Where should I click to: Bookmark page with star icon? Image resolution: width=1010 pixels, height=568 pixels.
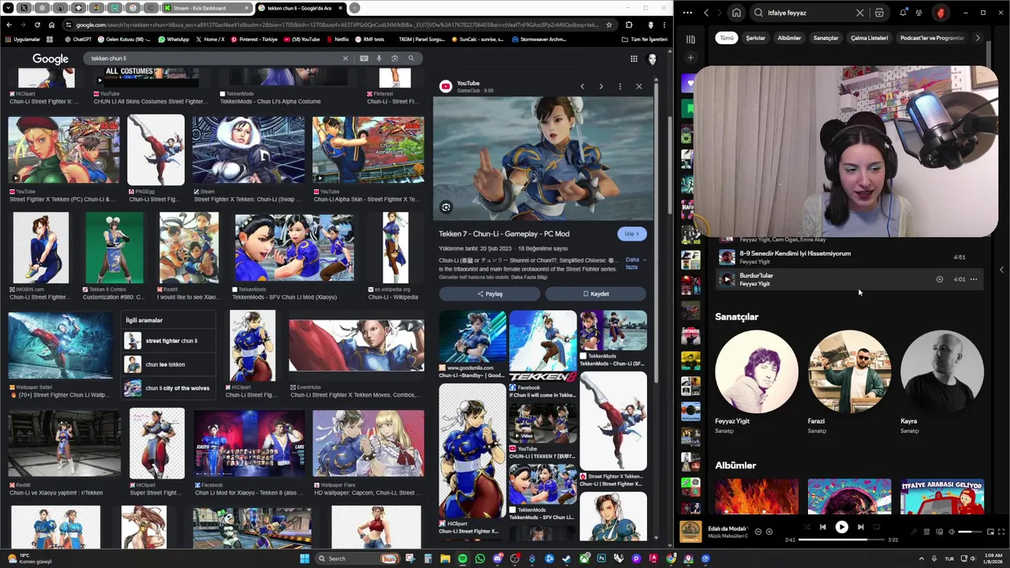click(608, 24)
